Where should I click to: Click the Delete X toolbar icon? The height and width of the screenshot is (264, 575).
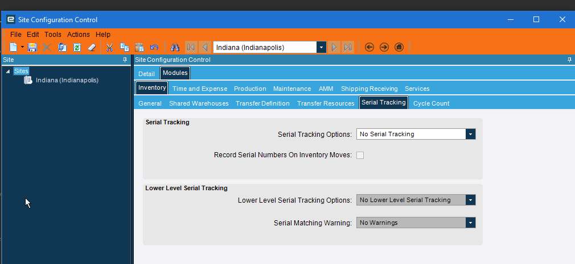[47, 47]
